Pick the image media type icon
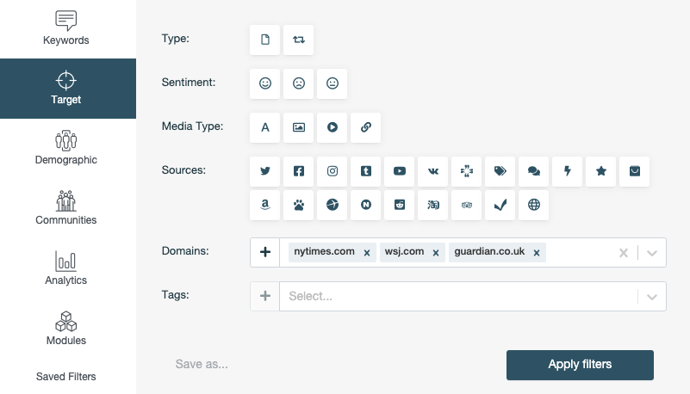This screenshot has width=690, height=394. coord(299,127)
